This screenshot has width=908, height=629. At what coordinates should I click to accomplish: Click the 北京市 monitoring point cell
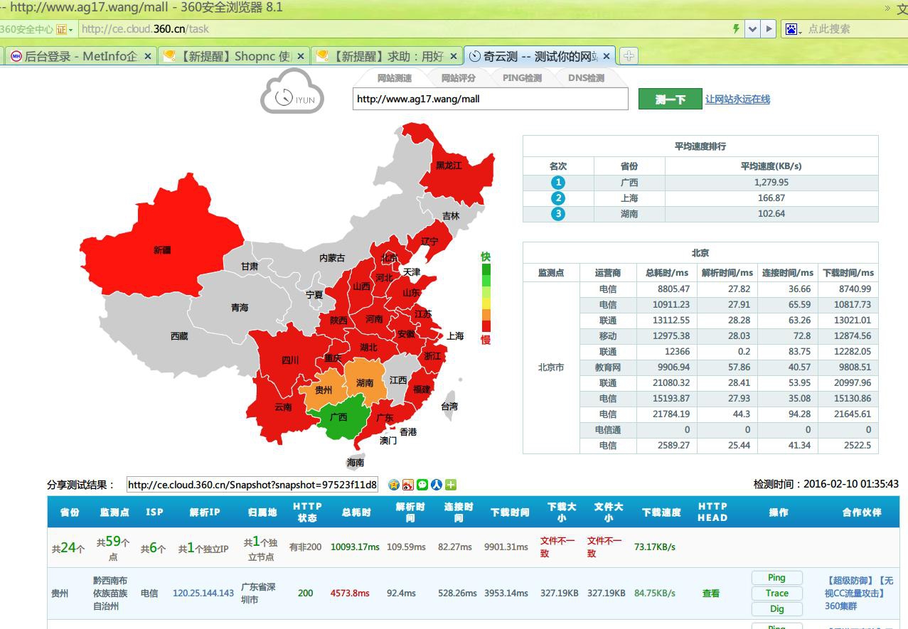coord(551,367)
